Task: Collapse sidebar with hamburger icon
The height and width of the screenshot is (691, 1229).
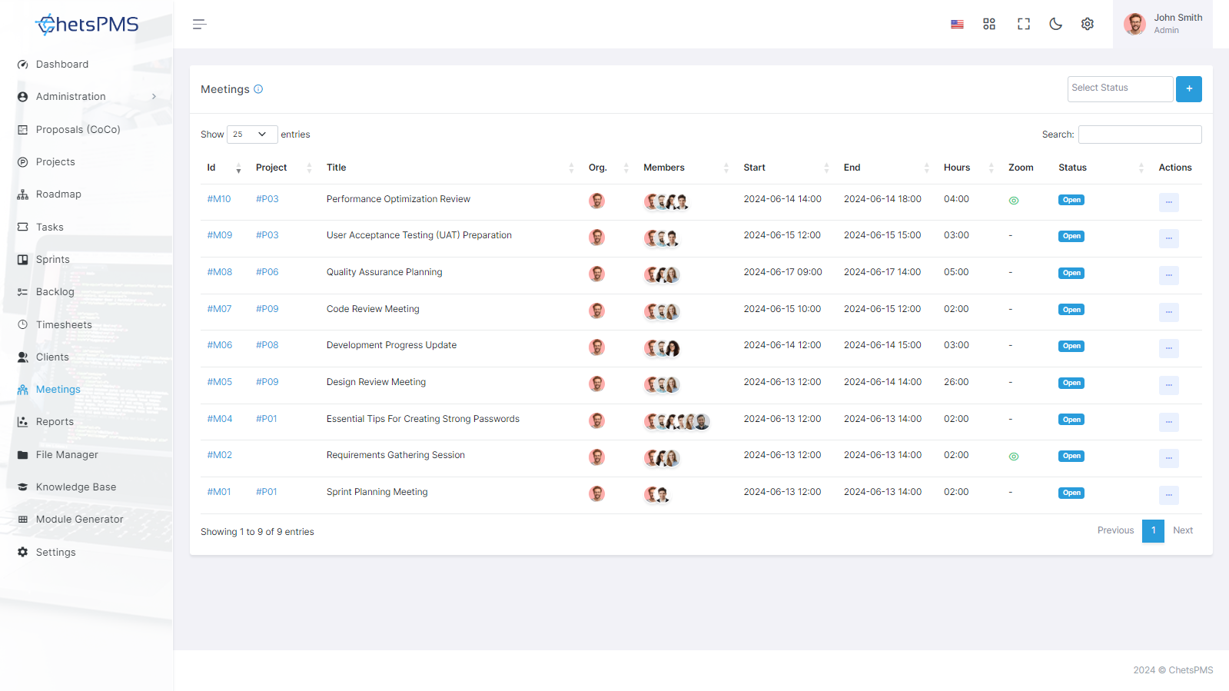Action: tap(199, 24)
